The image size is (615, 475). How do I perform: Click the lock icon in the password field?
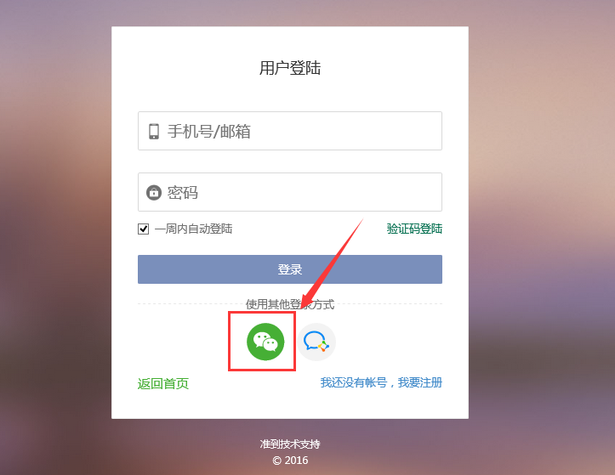pyautogui.click(x=154, y=192)
